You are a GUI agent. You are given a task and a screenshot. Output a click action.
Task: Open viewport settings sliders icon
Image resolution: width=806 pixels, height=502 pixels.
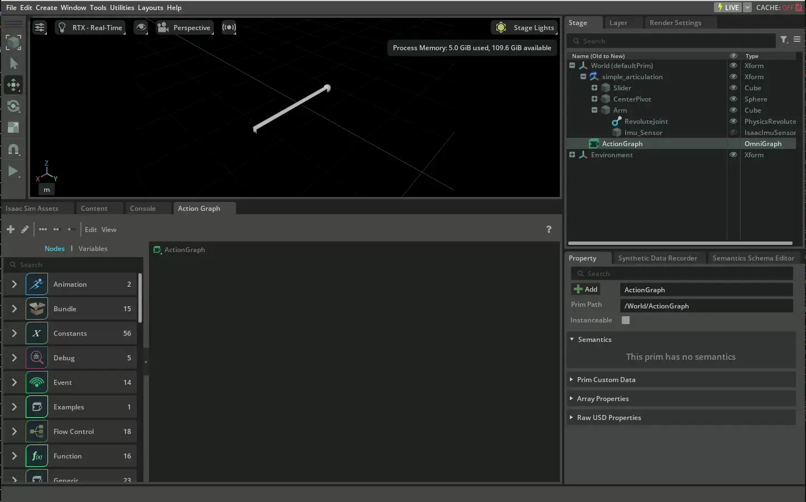(40, 27)
